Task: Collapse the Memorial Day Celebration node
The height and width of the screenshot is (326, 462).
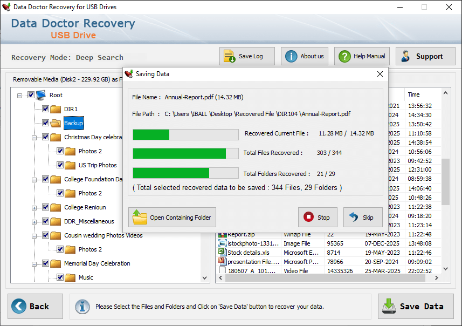Action: point(34,264)
